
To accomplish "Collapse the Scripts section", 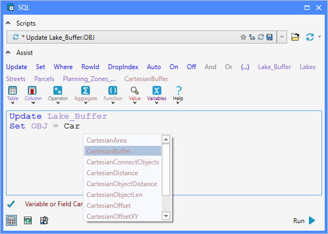I will (x=8, y=23).
